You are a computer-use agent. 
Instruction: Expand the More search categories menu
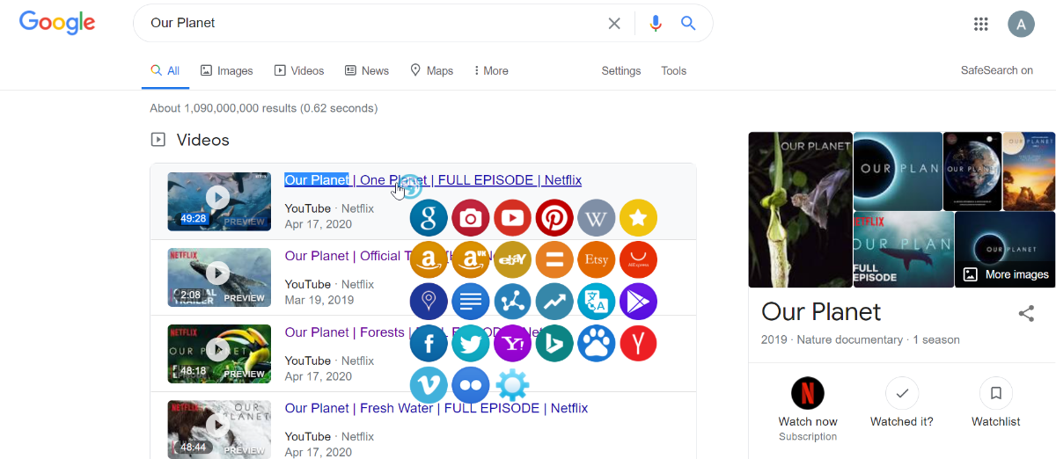pos(491,70)
